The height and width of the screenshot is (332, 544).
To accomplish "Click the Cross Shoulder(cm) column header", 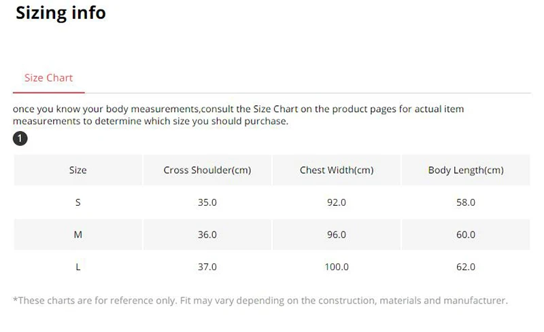I will (x=207, y=170).
